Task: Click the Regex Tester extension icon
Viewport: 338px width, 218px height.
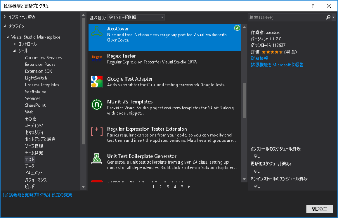Action: 97,58
